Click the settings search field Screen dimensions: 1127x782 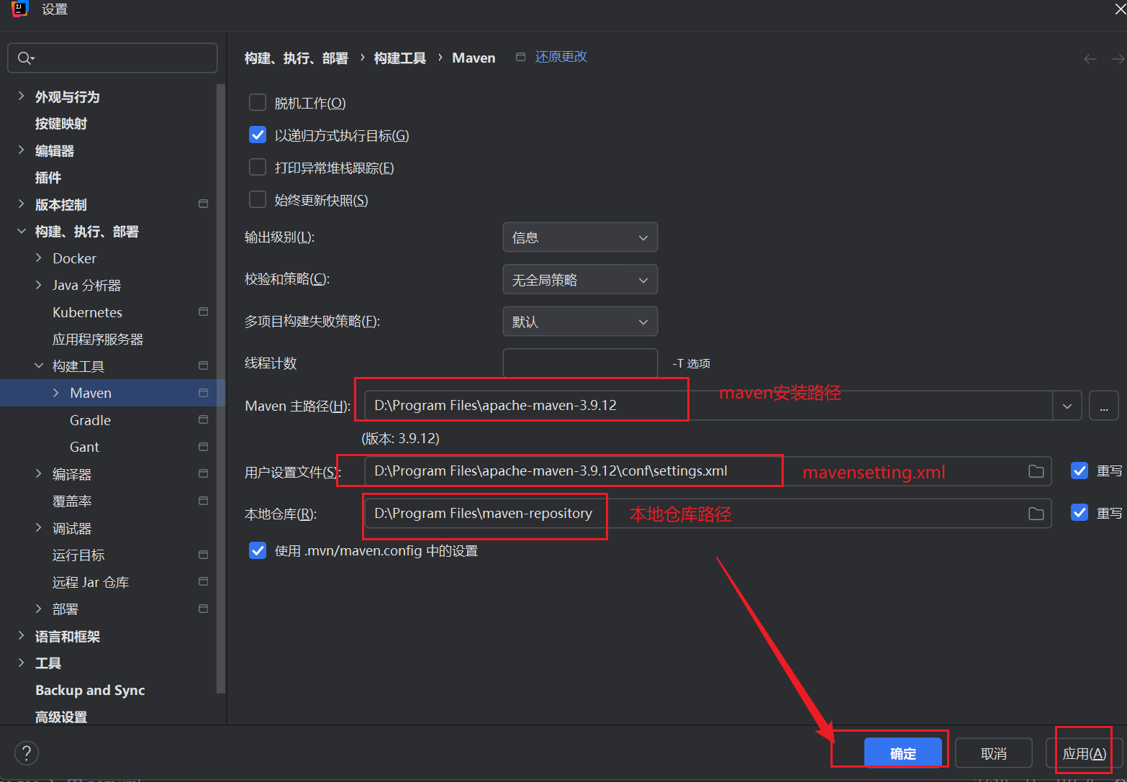pyautogui.click(x=112, y=58)
